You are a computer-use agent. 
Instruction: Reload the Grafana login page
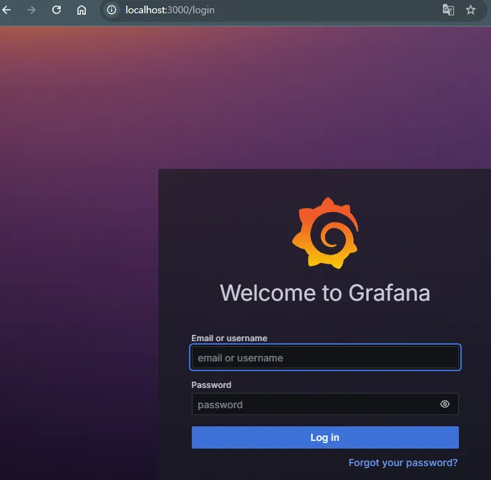tap(56, 10)
